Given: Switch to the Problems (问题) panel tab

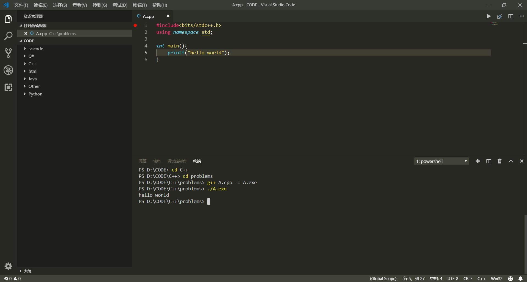Looking at the screenshot, I should 143,161.
